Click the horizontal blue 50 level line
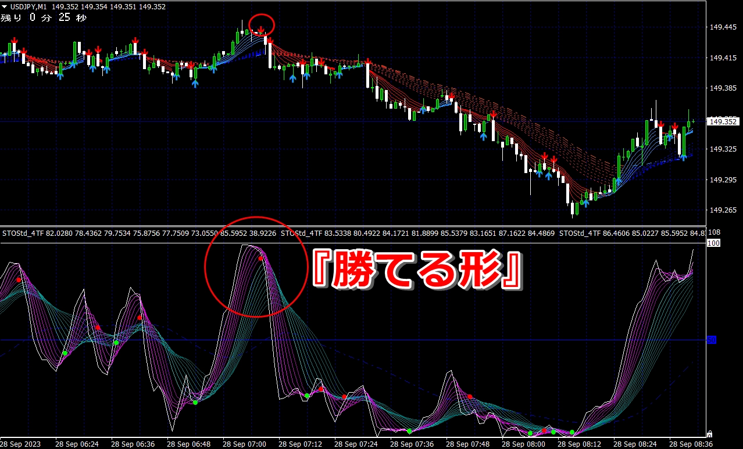This screenshot has width=743, height=449. click(407, 340)
